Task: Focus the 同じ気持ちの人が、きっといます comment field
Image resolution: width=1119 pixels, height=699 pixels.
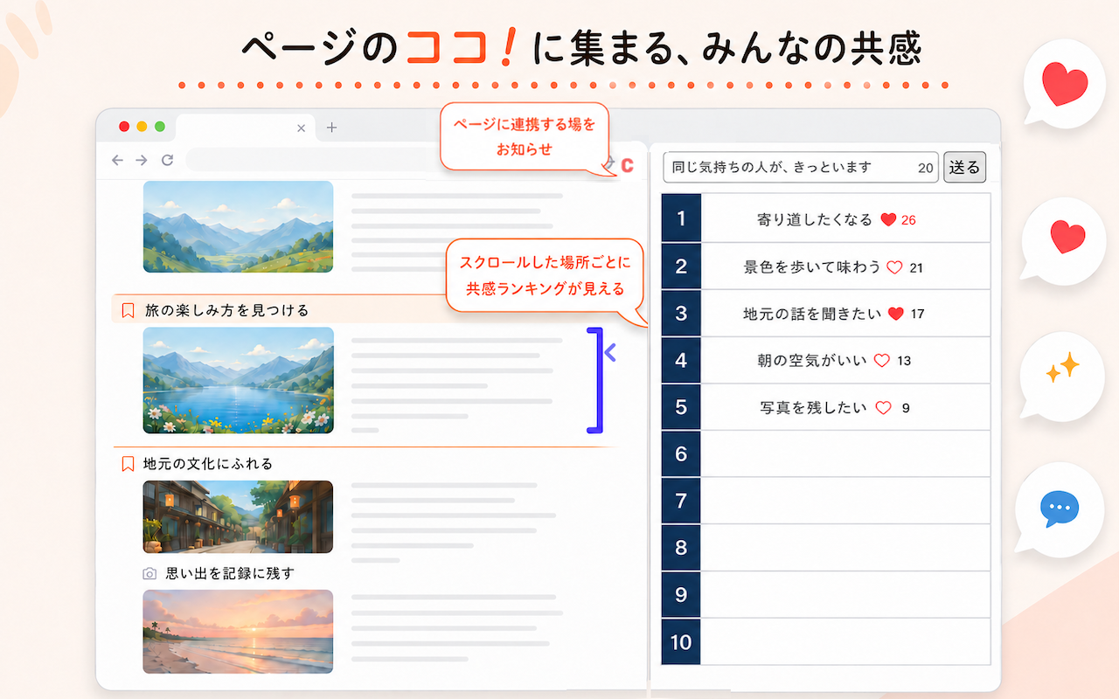Action: coord(801,167)
